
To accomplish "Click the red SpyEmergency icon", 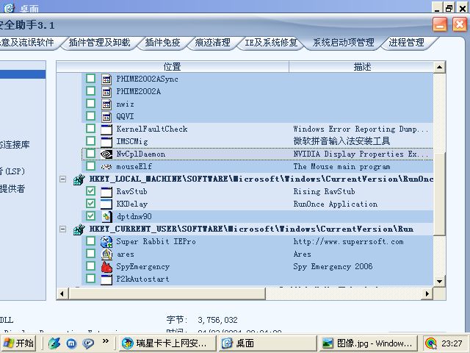I will coord(106,266).
